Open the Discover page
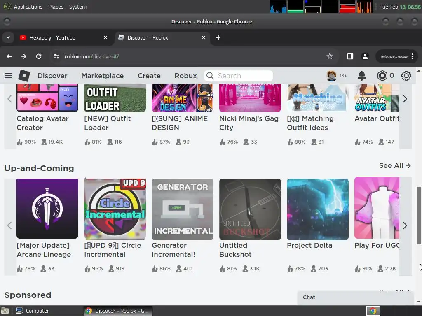 [x=52, y=76]
